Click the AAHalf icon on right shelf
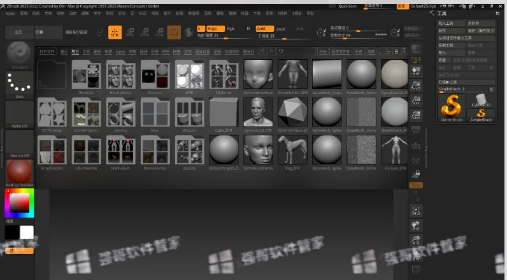 point(416,115)
